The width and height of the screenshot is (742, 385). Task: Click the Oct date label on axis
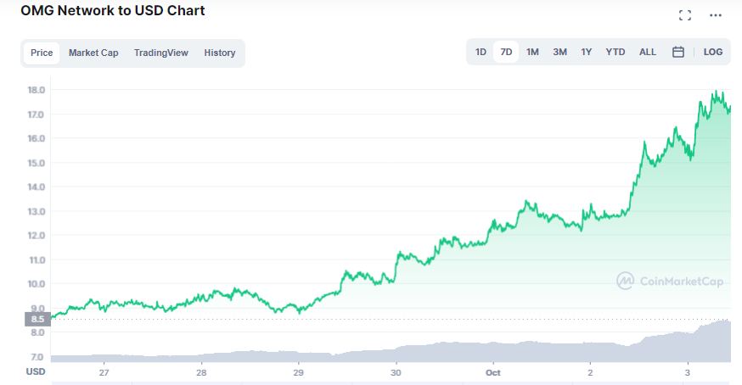click(494, 372)
